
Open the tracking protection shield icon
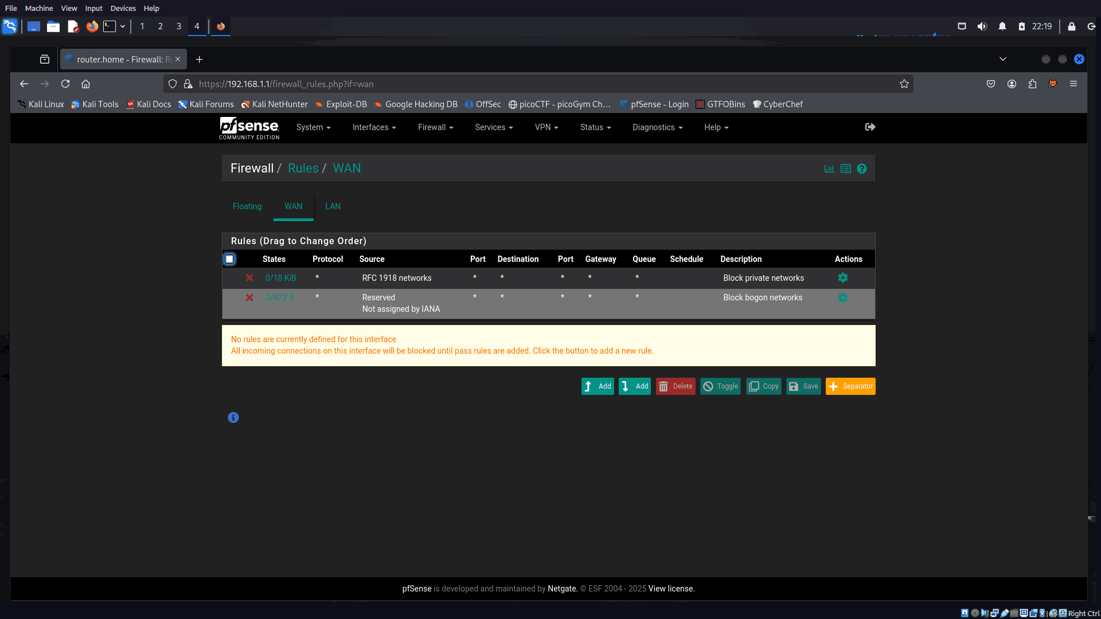[x=173, y=84]
